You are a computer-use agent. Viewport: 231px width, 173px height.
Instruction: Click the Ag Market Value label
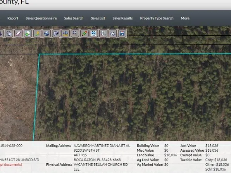(150, 164)
